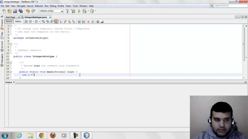Click the Search (Ctrl+I) input field
This screenshot has height=139, width=248.
point(231,6)
